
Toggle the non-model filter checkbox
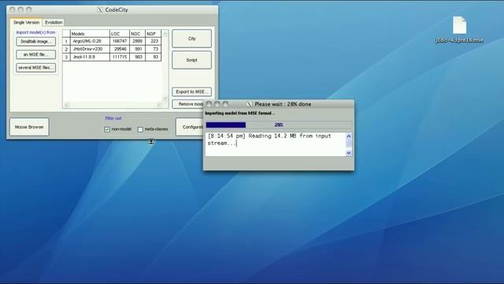pyautogui.click(x=107, y=129)
